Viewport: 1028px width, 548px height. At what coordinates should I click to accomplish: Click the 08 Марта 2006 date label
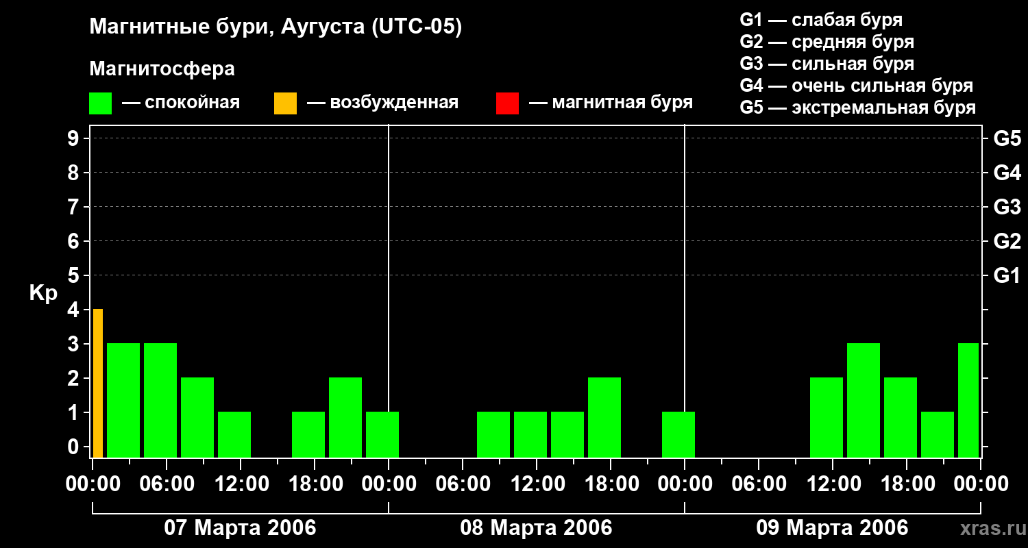coord(536,528)
